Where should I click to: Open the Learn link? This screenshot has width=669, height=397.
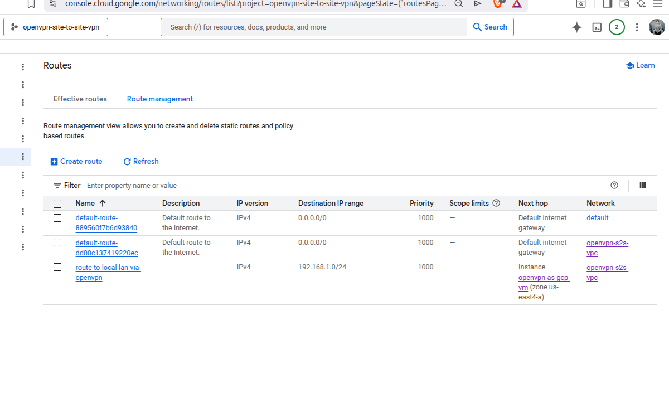(x=641, y=66)
